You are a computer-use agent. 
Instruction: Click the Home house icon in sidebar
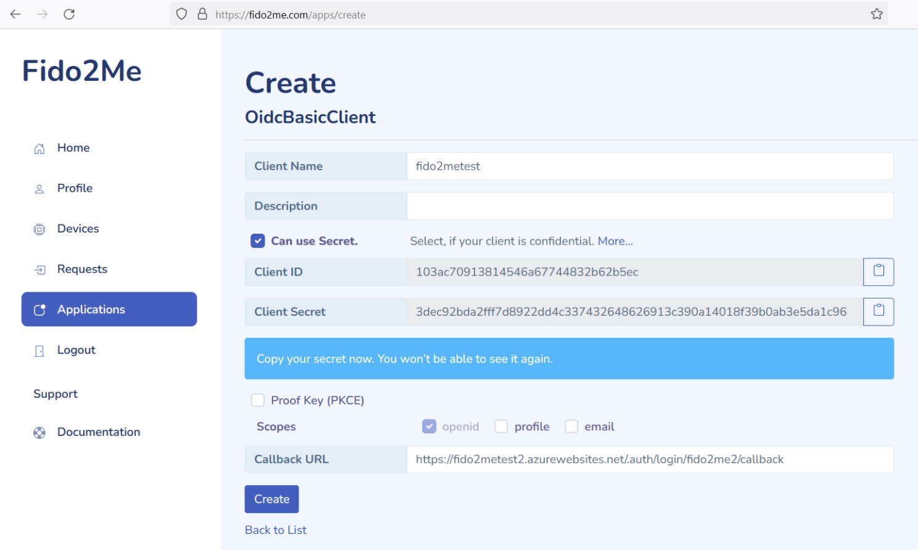39,149
